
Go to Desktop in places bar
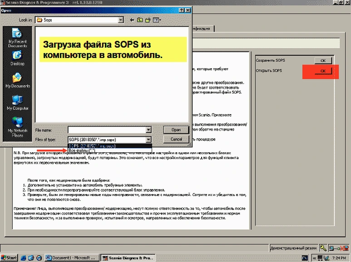pos(17,58)
